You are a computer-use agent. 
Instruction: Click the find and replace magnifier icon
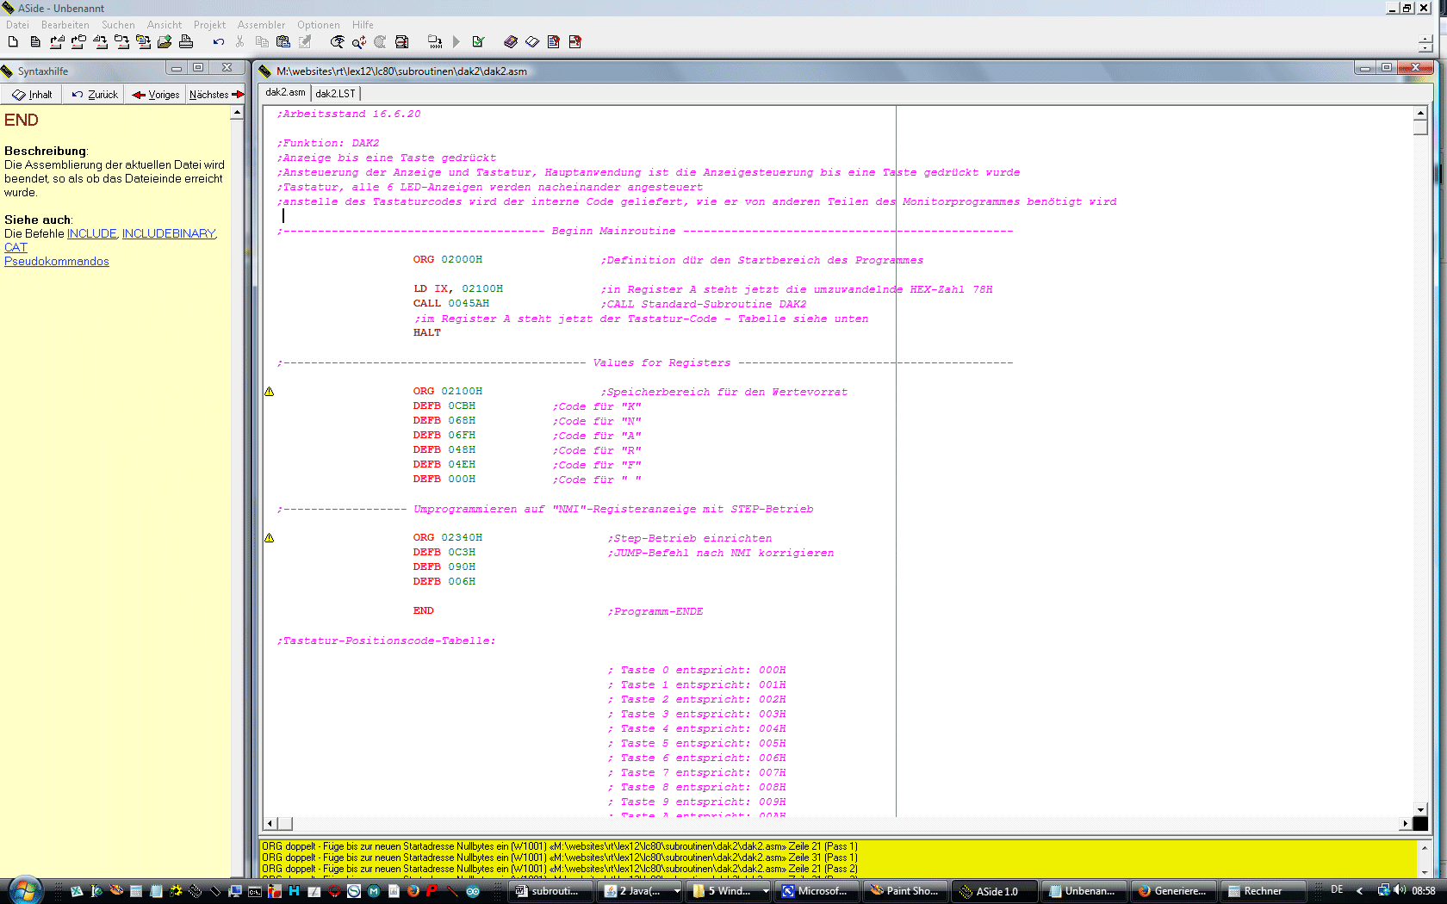(359, 41)
